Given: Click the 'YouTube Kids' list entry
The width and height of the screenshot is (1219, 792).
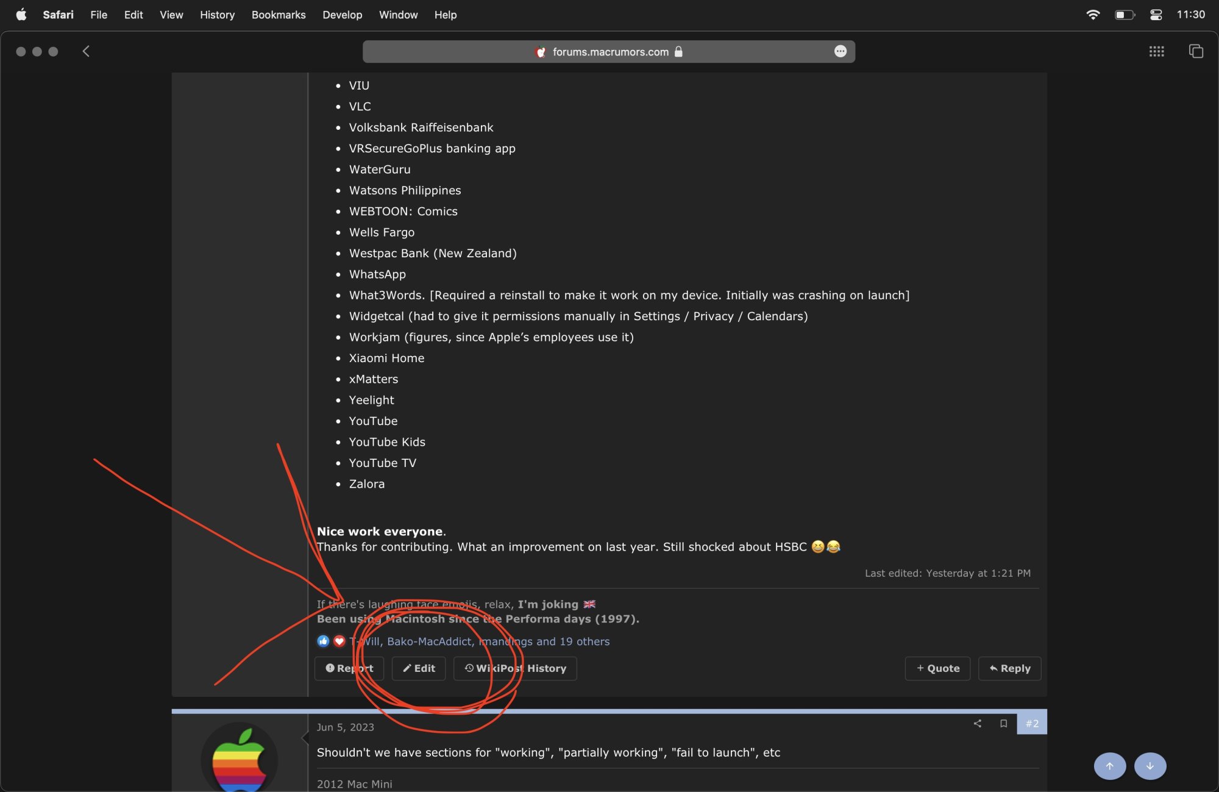Looking at the screenshot, I should coord(387,442).
